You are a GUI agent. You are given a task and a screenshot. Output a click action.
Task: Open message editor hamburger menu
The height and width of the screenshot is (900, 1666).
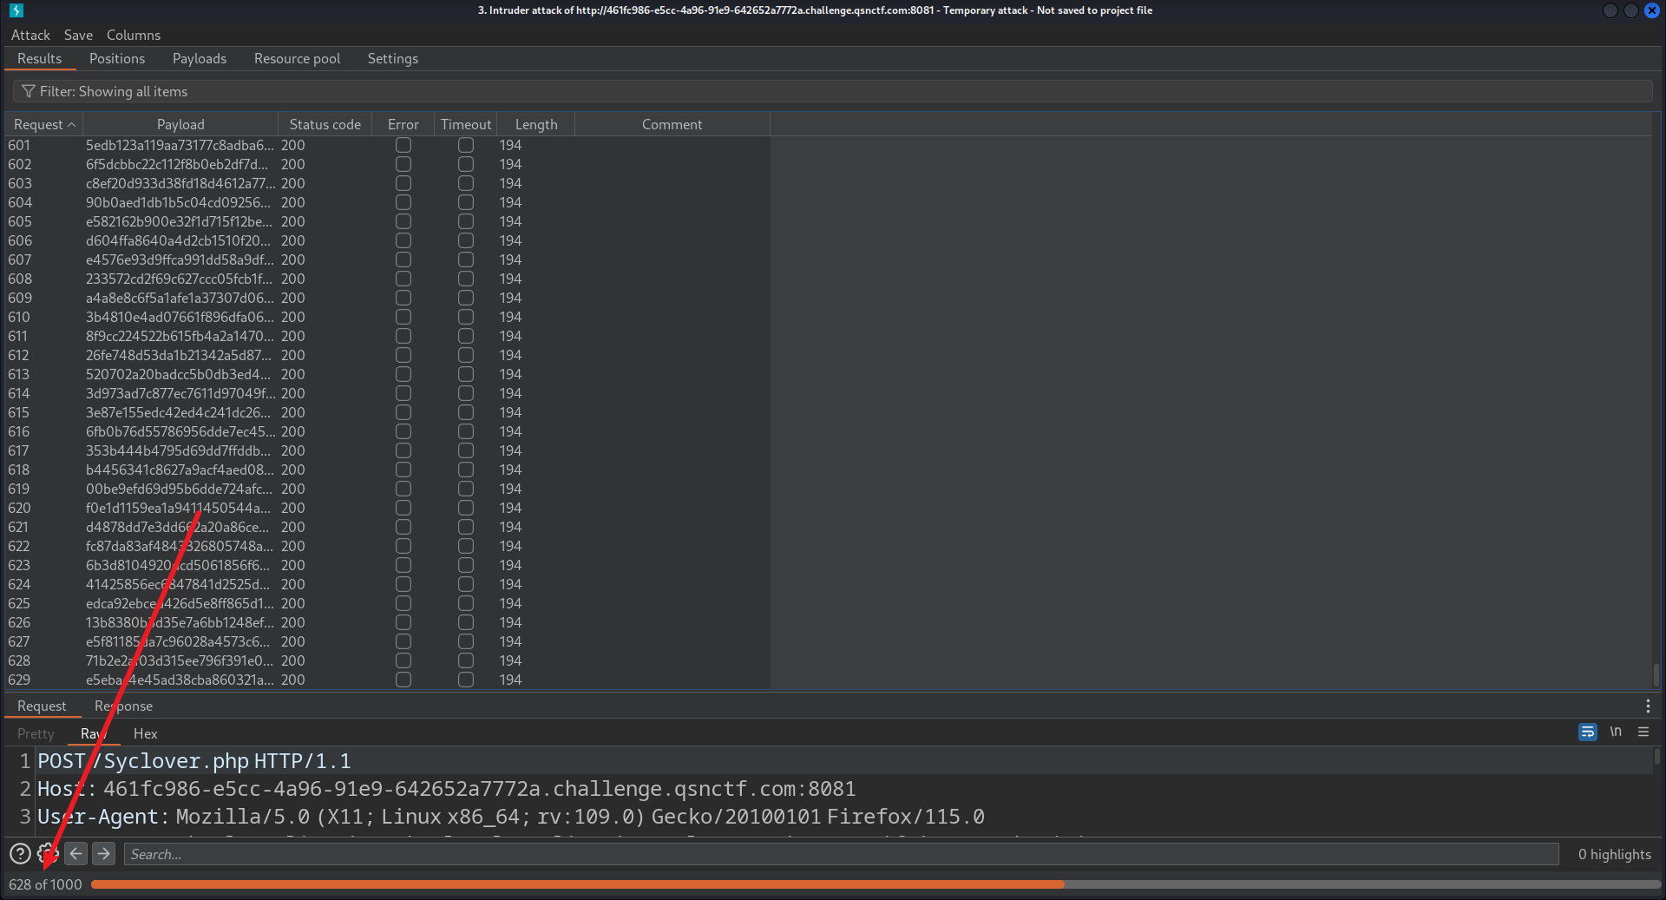click(1643, 732)
